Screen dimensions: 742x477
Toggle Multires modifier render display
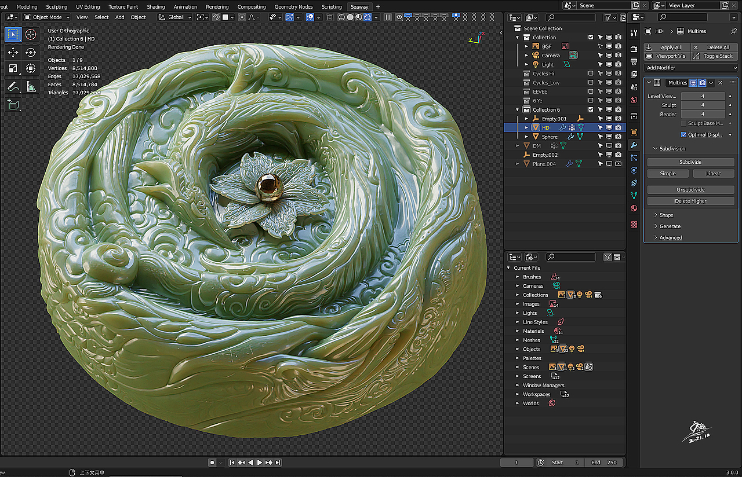coord(702,83)
